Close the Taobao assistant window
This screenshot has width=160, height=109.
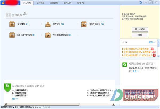click(x=156, y=2)
